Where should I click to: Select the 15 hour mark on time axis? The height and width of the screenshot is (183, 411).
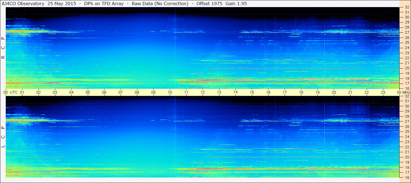pyautogui.click(x=252, y=92)
